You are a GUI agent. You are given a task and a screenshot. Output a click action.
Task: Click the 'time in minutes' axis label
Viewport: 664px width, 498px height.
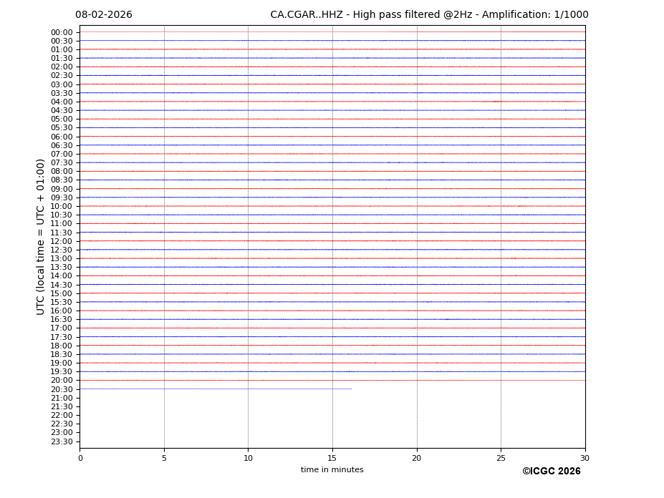(x=332, y=470)
